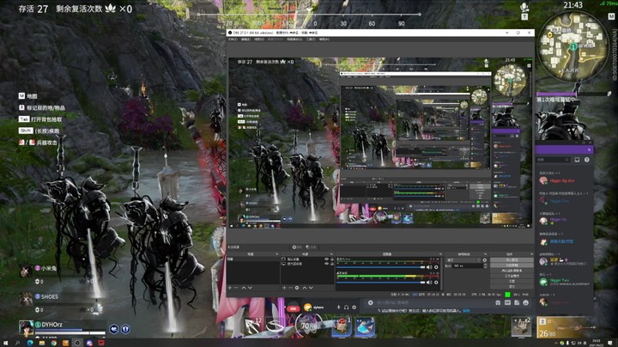618x347 pixels.
Task: Open OBS Help menu 帮助(H)
Action: click(324, 40)
